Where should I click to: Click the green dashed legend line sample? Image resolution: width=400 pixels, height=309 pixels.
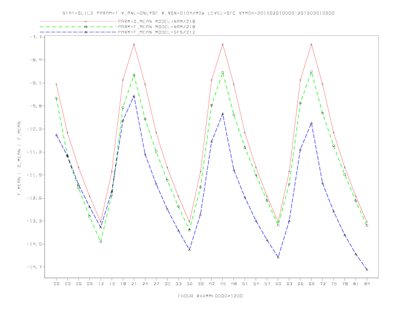pos(78,27)
